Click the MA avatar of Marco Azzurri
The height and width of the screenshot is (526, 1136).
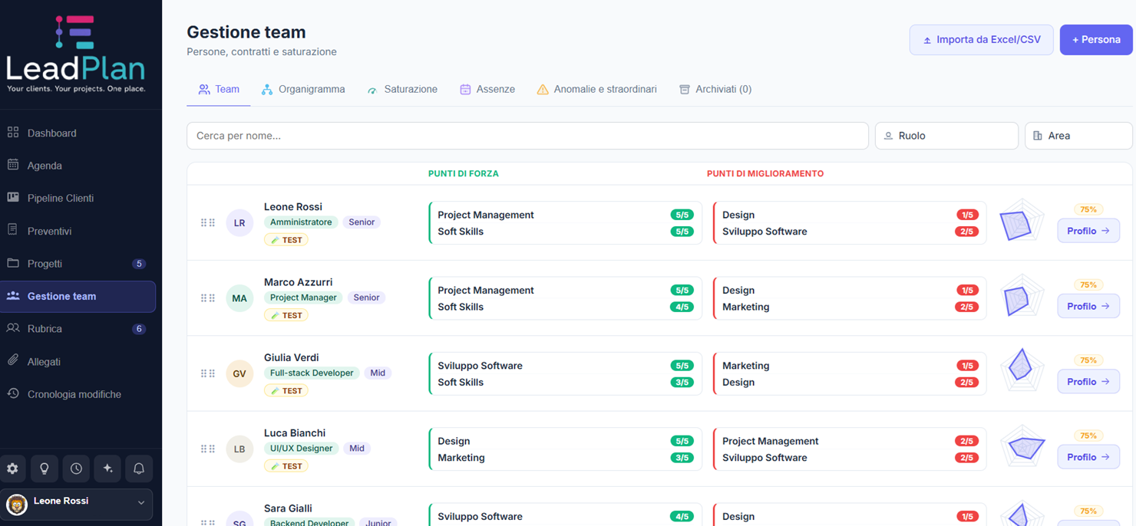(239, 298)
